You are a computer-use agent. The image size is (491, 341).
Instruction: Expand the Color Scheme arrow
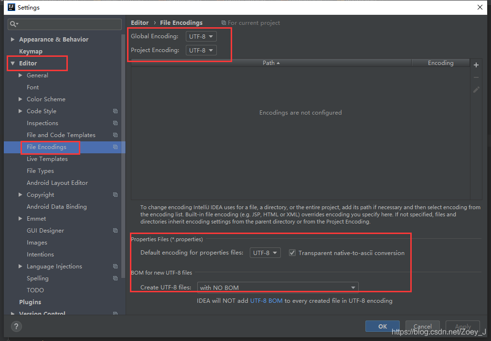click(21, 99)
